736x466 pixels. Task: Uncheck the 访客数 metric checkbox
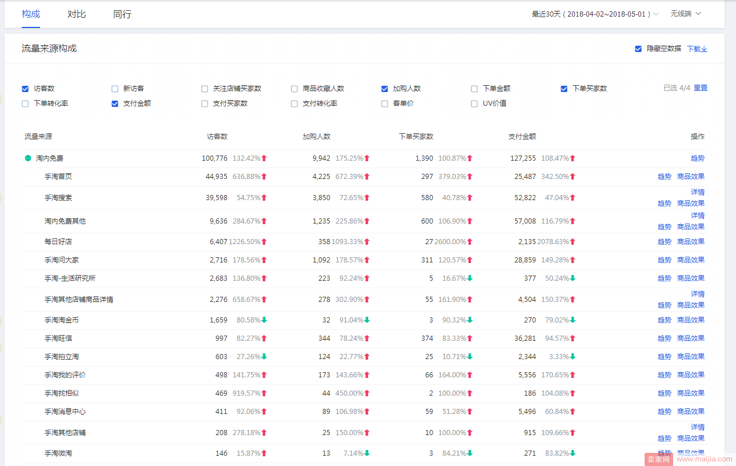25,89
